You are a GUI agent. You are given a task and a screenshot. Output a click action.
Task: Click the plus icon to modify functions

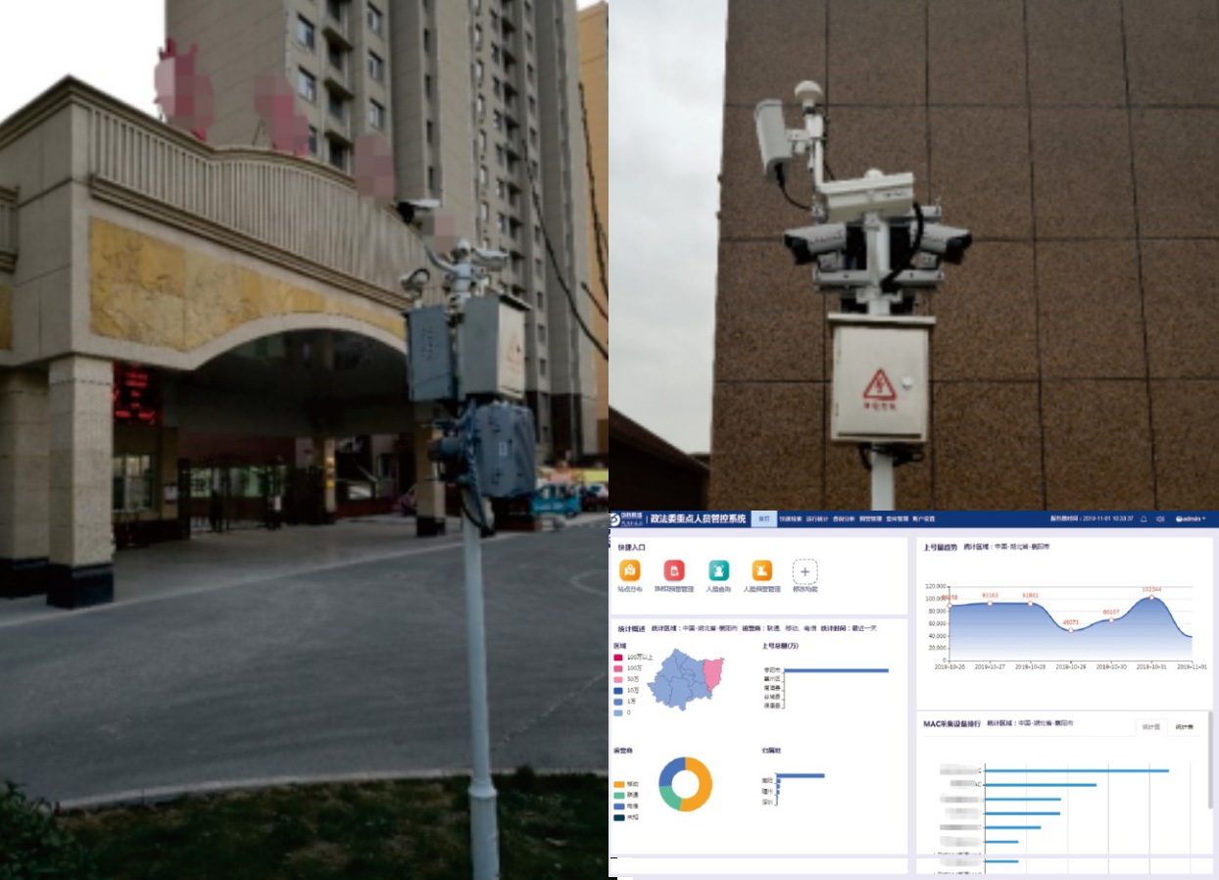(805, 572)
